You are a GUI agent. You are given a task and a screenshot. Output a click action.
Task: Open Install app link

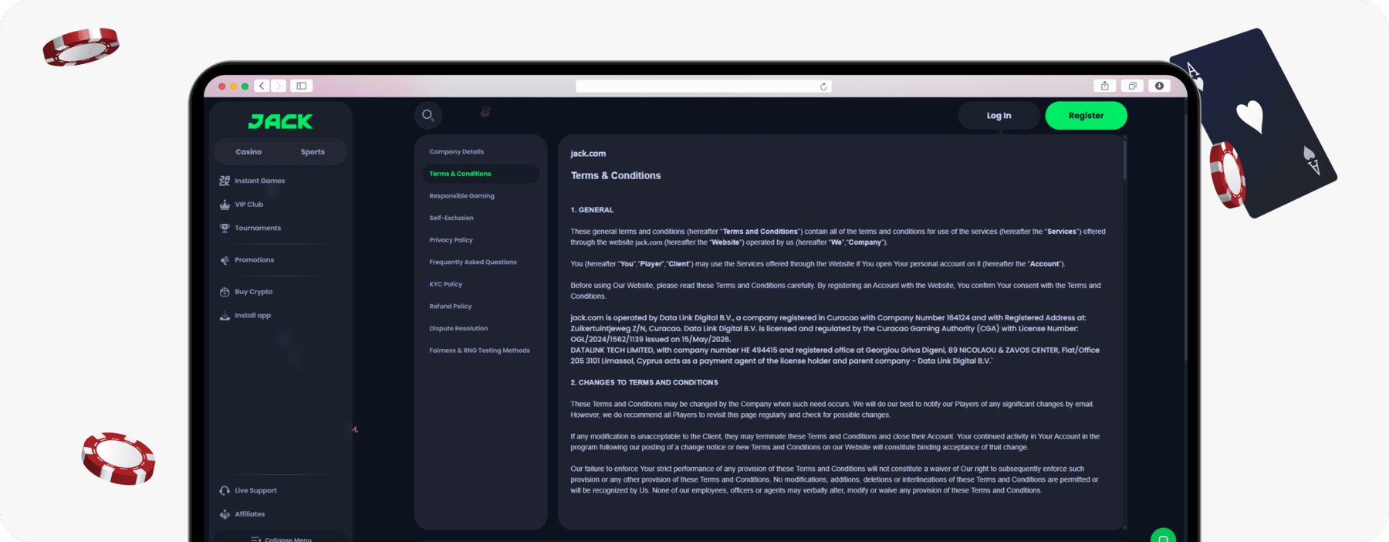click(x=253, y=316)
